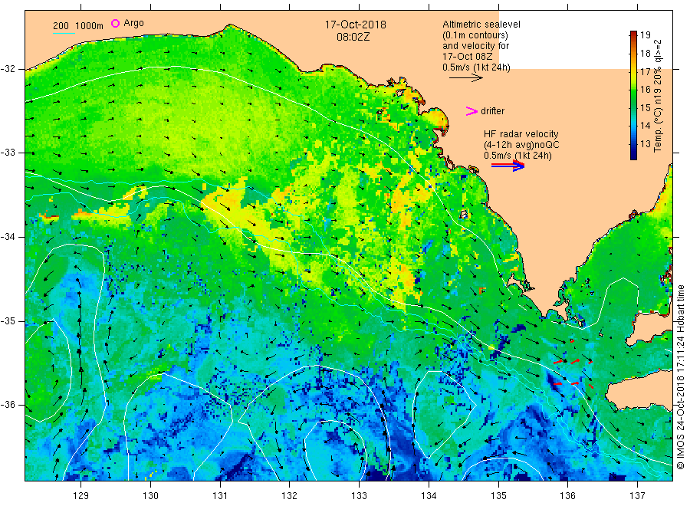Click the '(0.1m contours)' legend text

pyautogui.click(x=475, y=35)
